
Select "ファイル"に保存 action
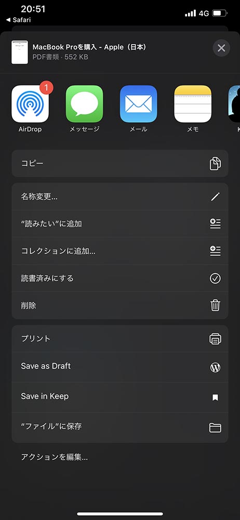tap(120, 427)
